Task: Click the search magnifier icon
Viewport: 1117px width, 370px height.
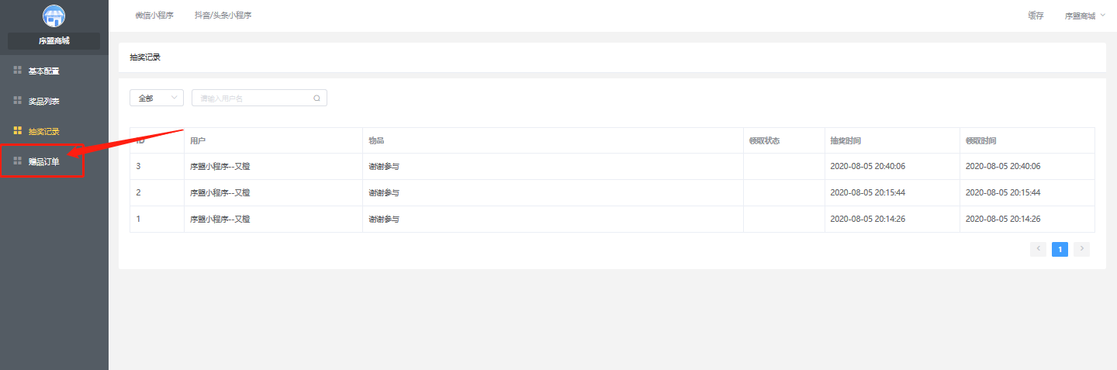Action: 316,99
